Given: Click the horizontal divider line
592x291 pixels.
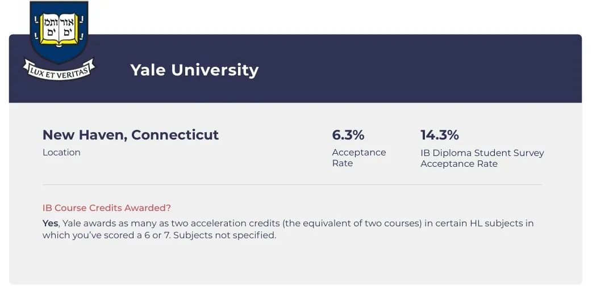Looking at the screenshot, I should pyautogui.click(x=292, y=185).
